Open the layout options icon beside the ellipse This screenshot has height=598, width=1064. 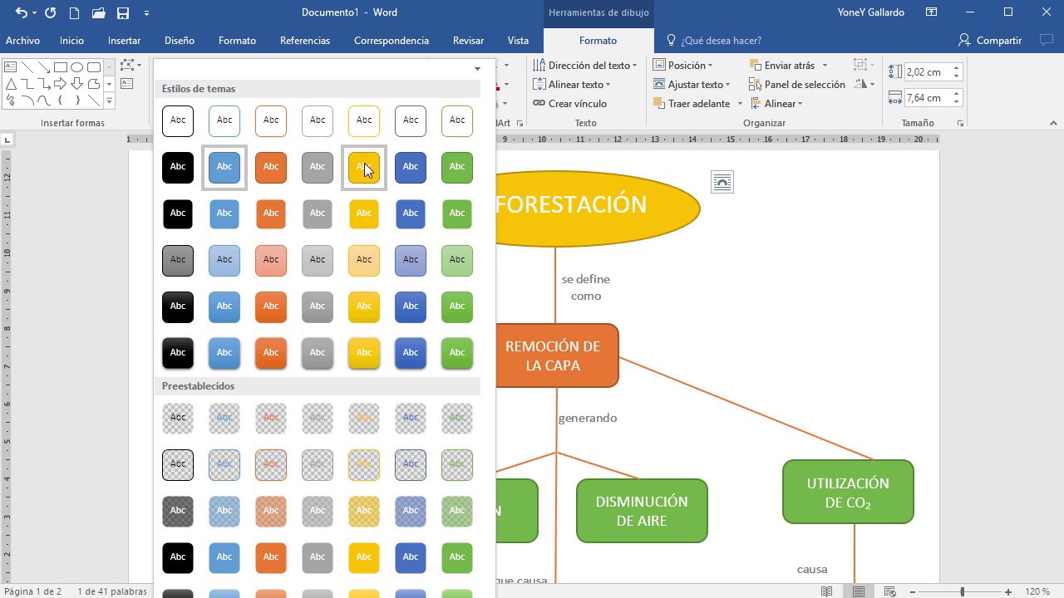point(722,182)
